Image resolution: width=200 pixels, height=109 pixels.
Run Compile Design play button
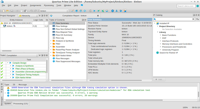[x=11, y=63]
